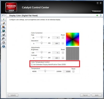Click the Radeon Graphics AMD logo

tap(11, 7)
